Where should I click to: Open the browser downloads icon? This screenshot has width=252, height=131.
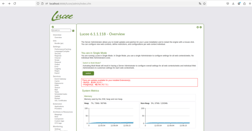point(233,4)
